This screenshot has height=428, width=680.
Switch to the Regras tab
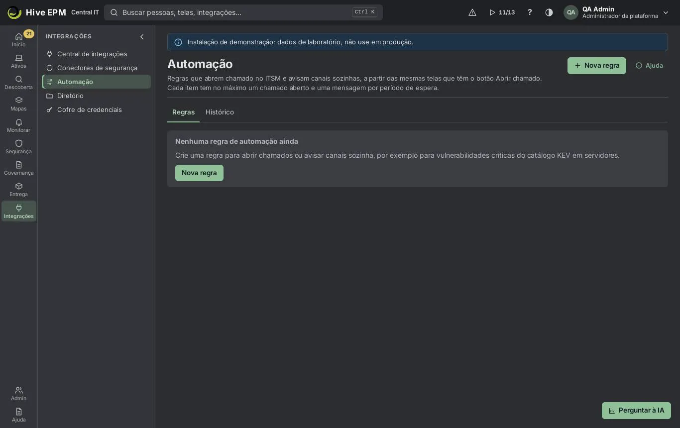tap(183, 112)
